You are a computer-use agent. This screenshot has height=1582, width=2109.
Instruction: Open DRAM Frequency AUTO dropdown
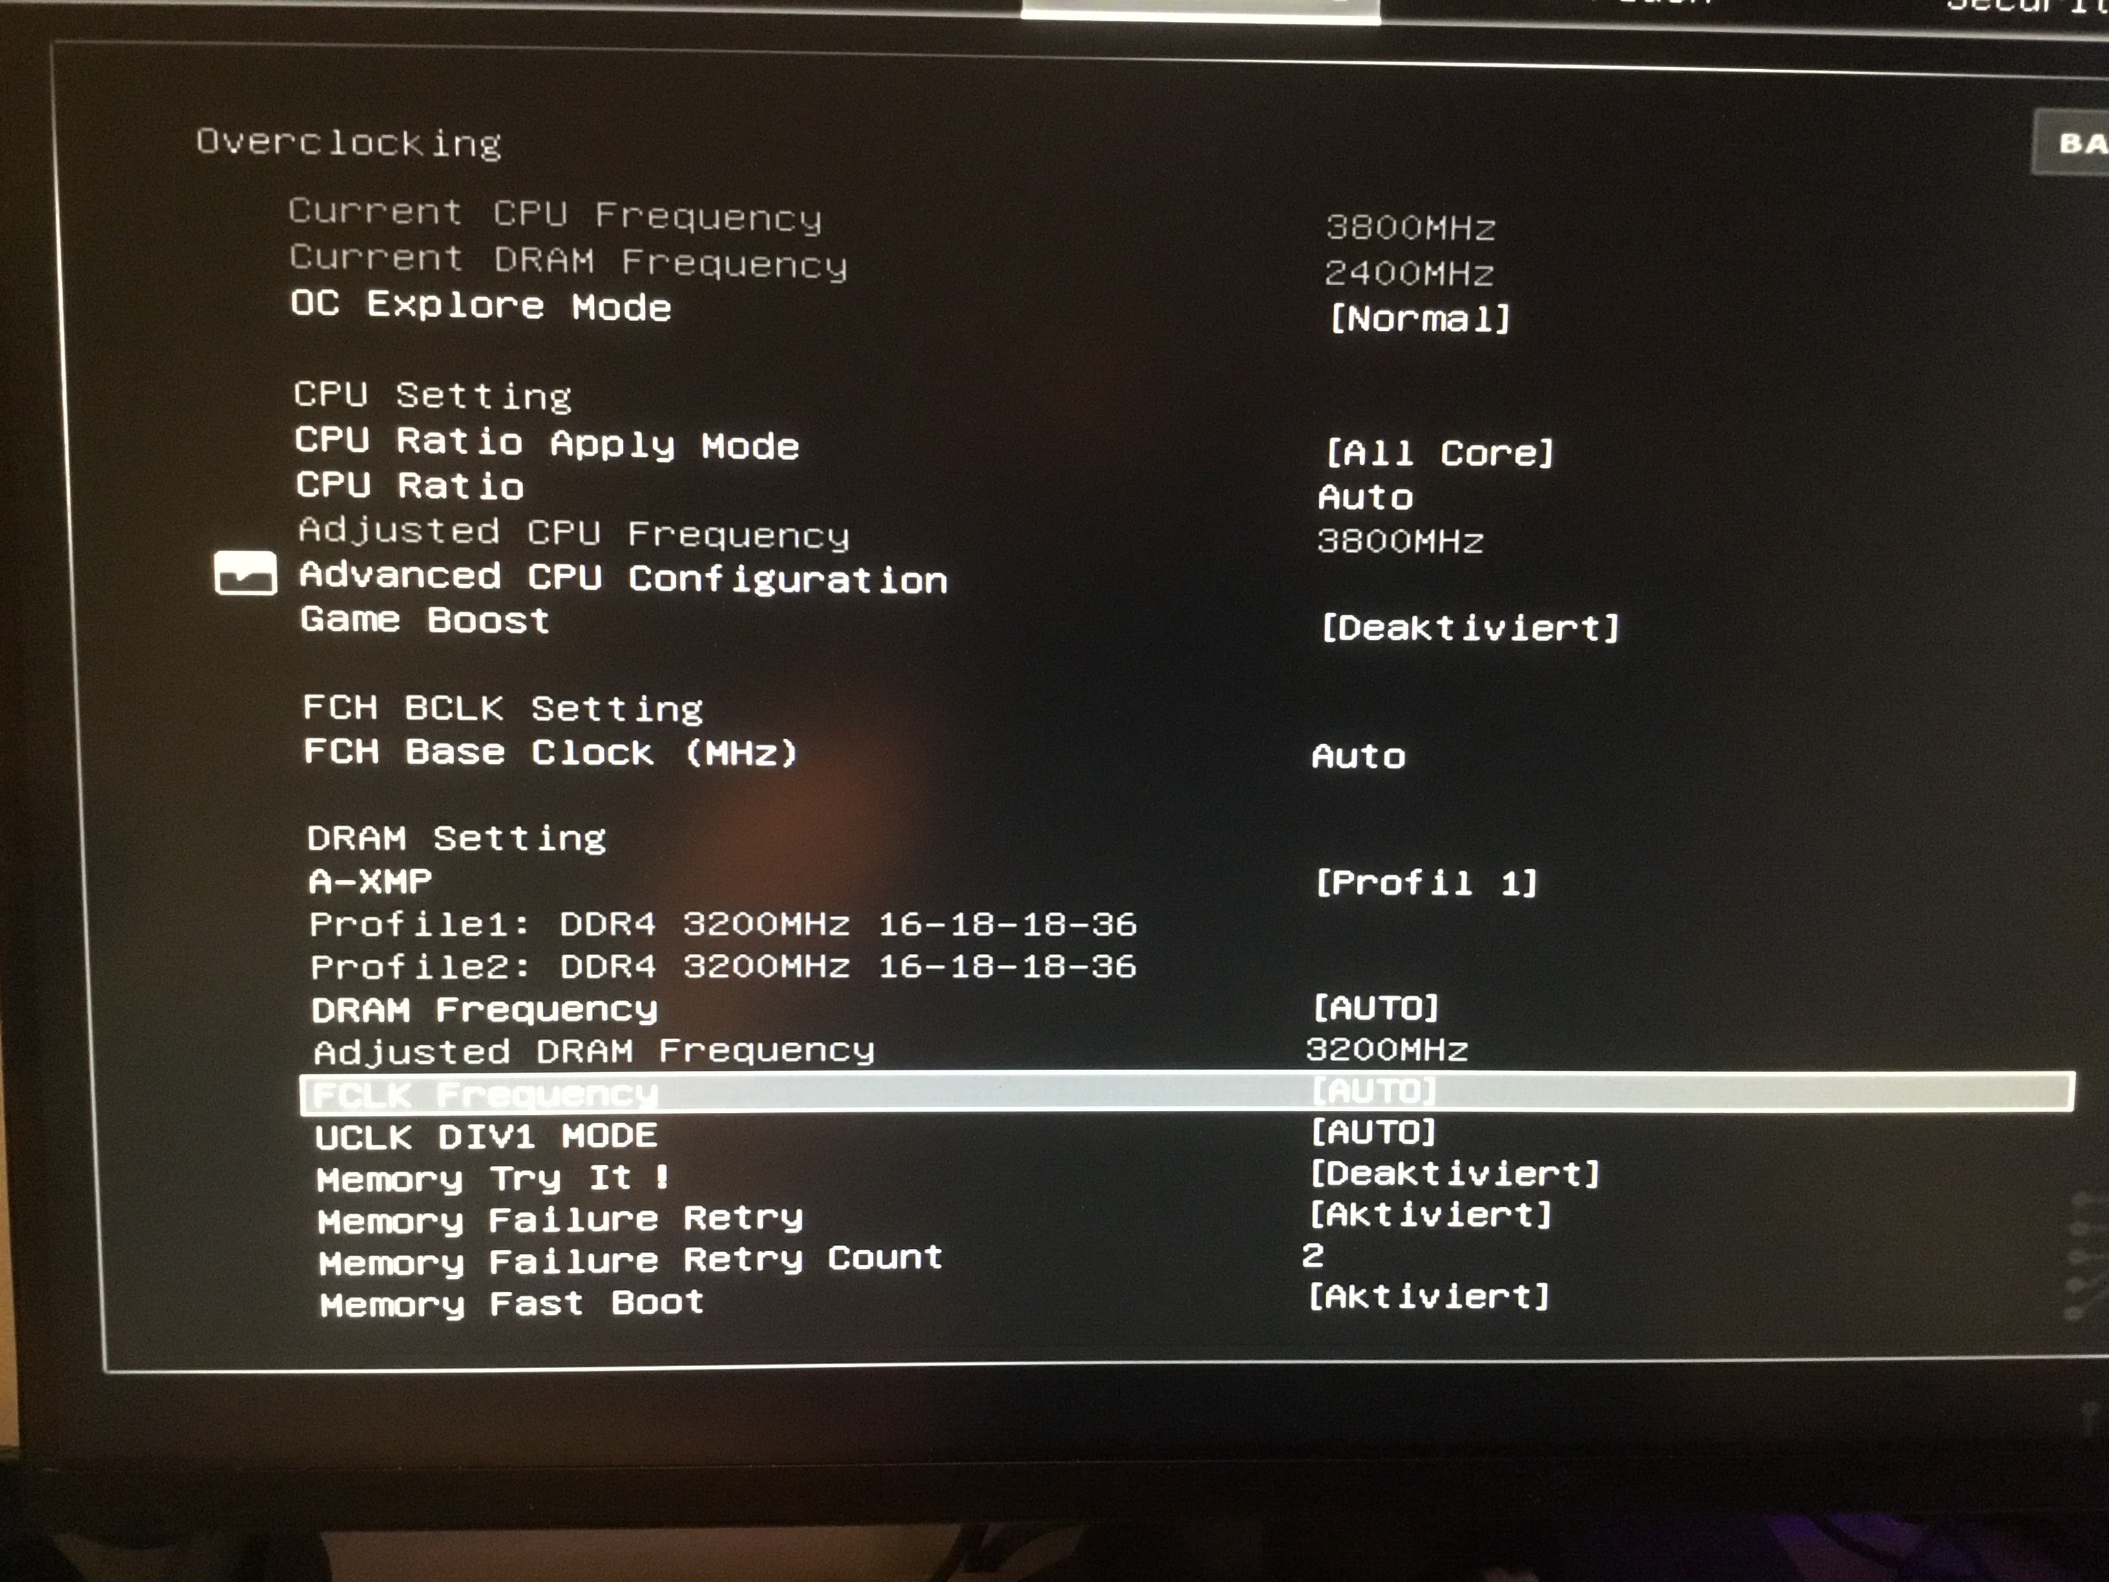pyautogui.click(x=1375, y=1008)
